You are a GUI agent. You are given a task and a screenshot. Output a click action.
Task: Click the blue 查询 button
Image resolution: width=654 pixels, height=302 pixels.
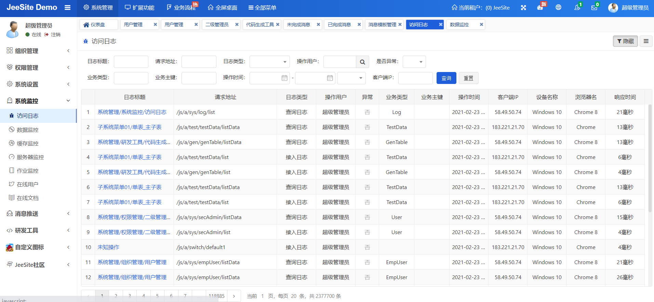point(446,78)
